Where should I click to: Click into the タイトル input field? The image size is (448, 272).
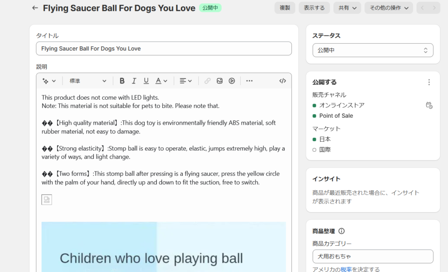click(164, 49)
